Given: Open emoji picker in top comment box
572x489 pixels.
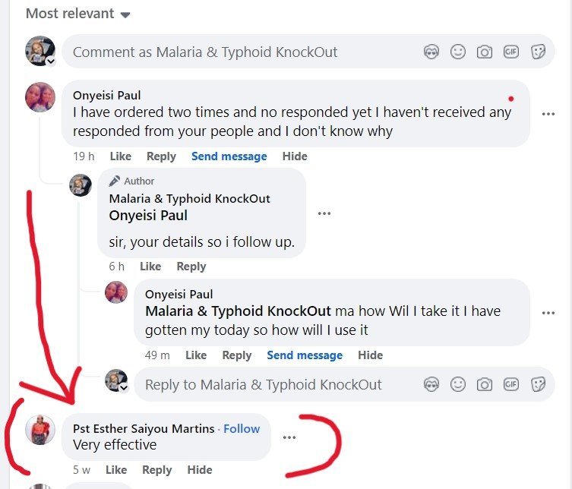Looking at the screenshot, I should point(458,52).
